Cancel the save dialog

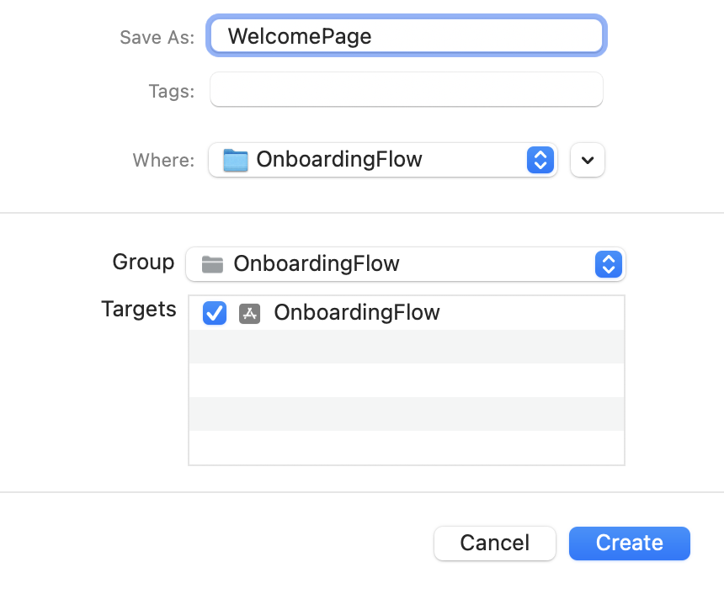tap(495, 543)
